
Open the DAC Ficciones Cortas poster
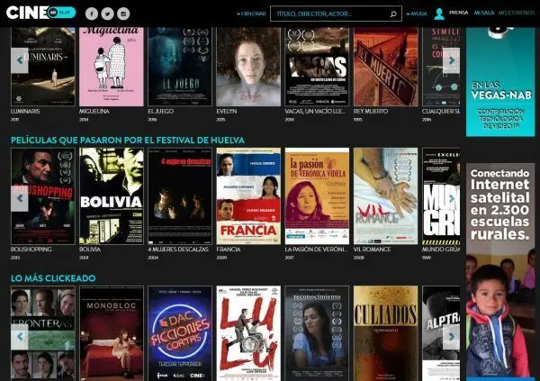[x=180, y=333]
